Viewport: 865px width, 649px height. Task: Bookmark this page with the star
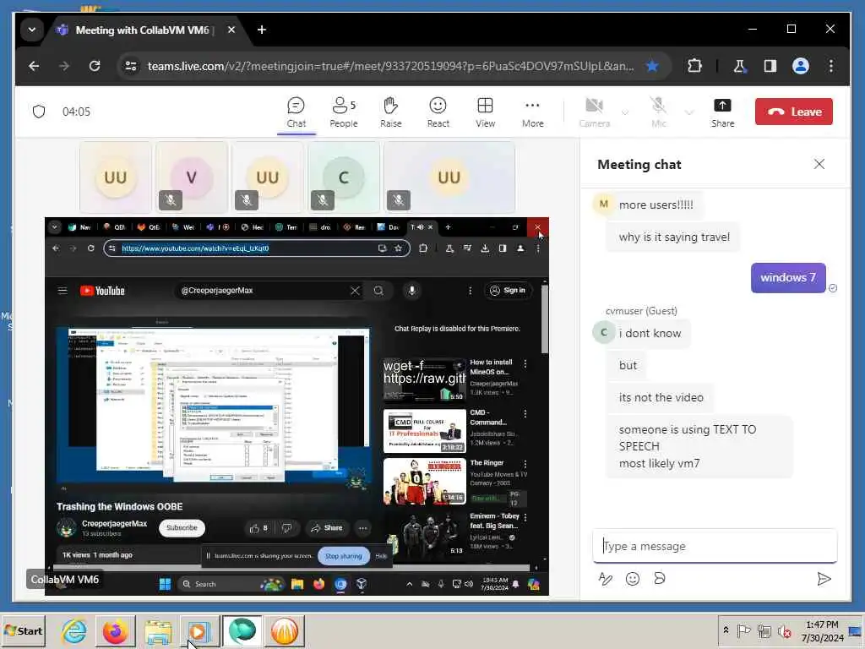pos(652,66)
